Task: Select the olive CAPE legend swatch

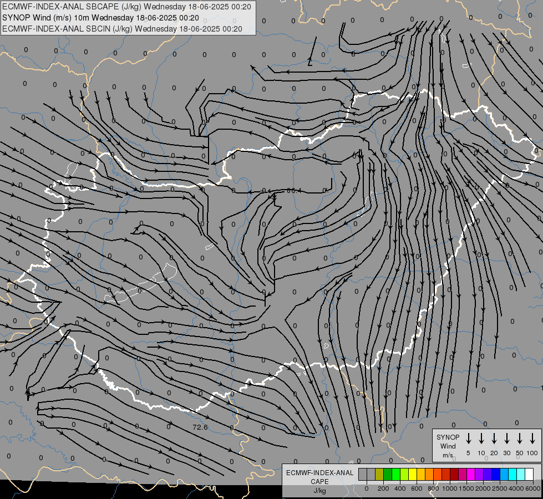Action: pyautogui.click(x=379, y=474)
